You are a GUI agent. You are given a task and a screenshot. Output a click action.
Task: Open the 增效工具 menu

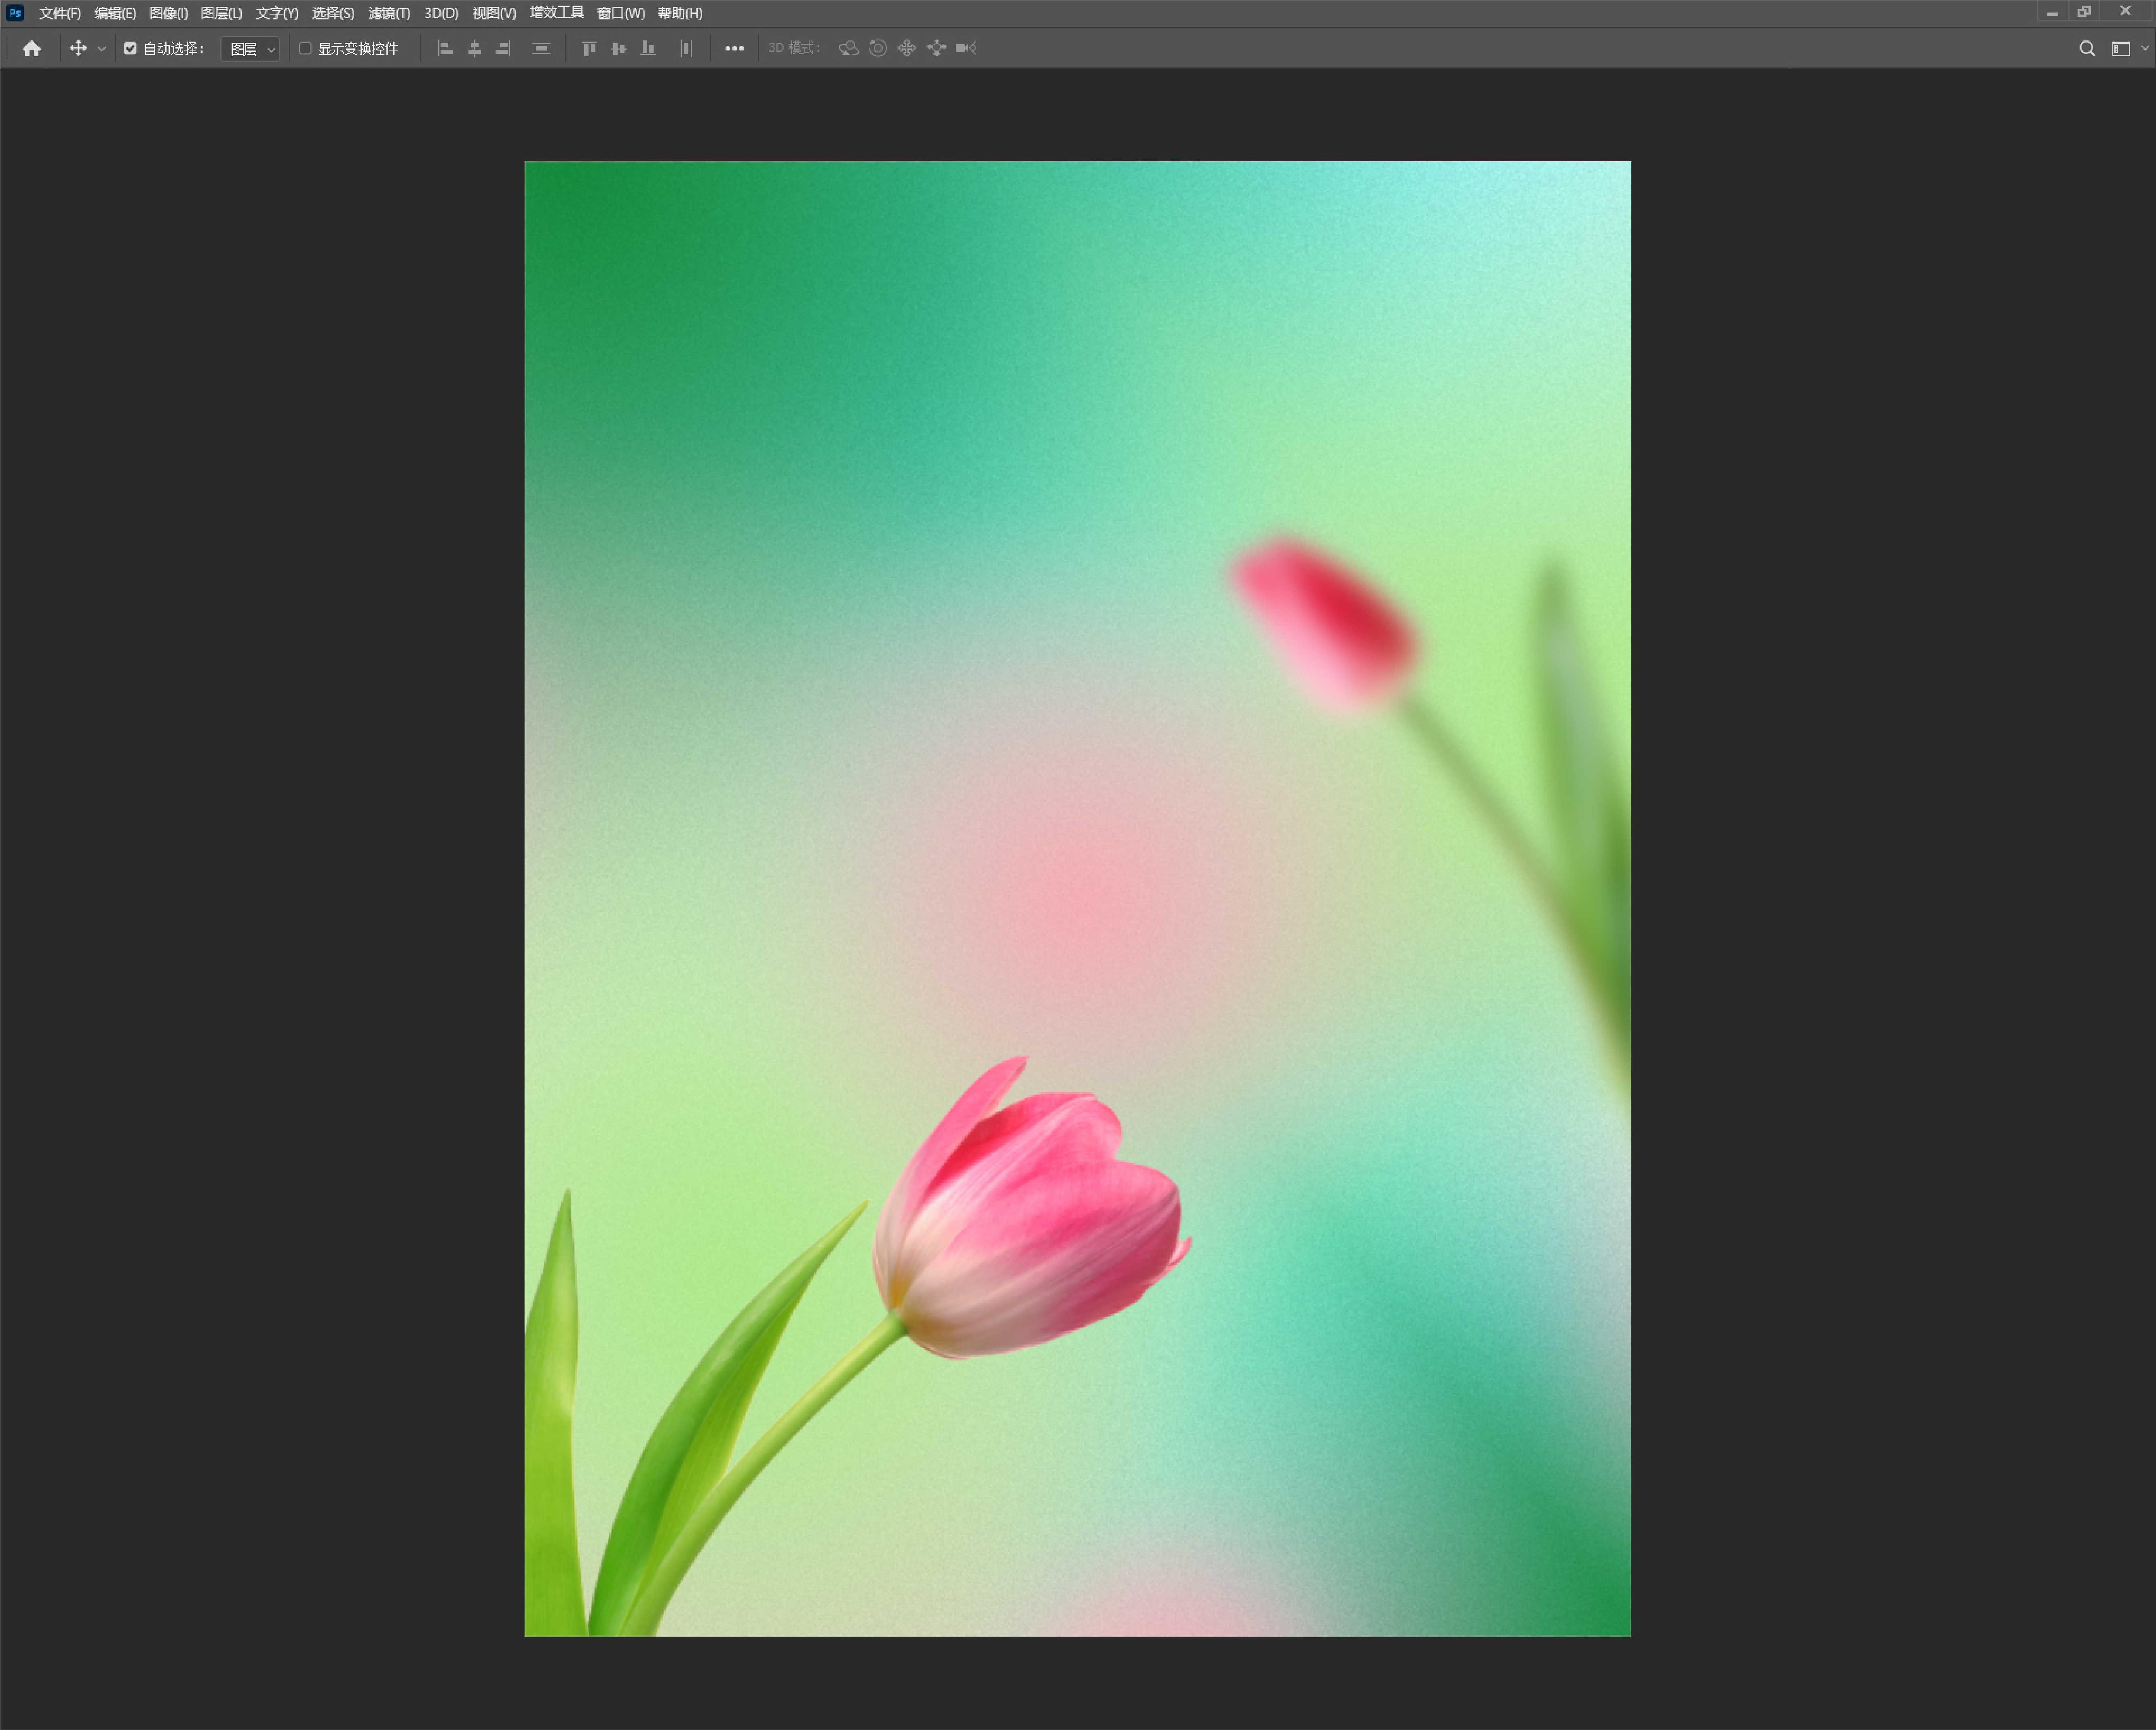coord(557,13)
